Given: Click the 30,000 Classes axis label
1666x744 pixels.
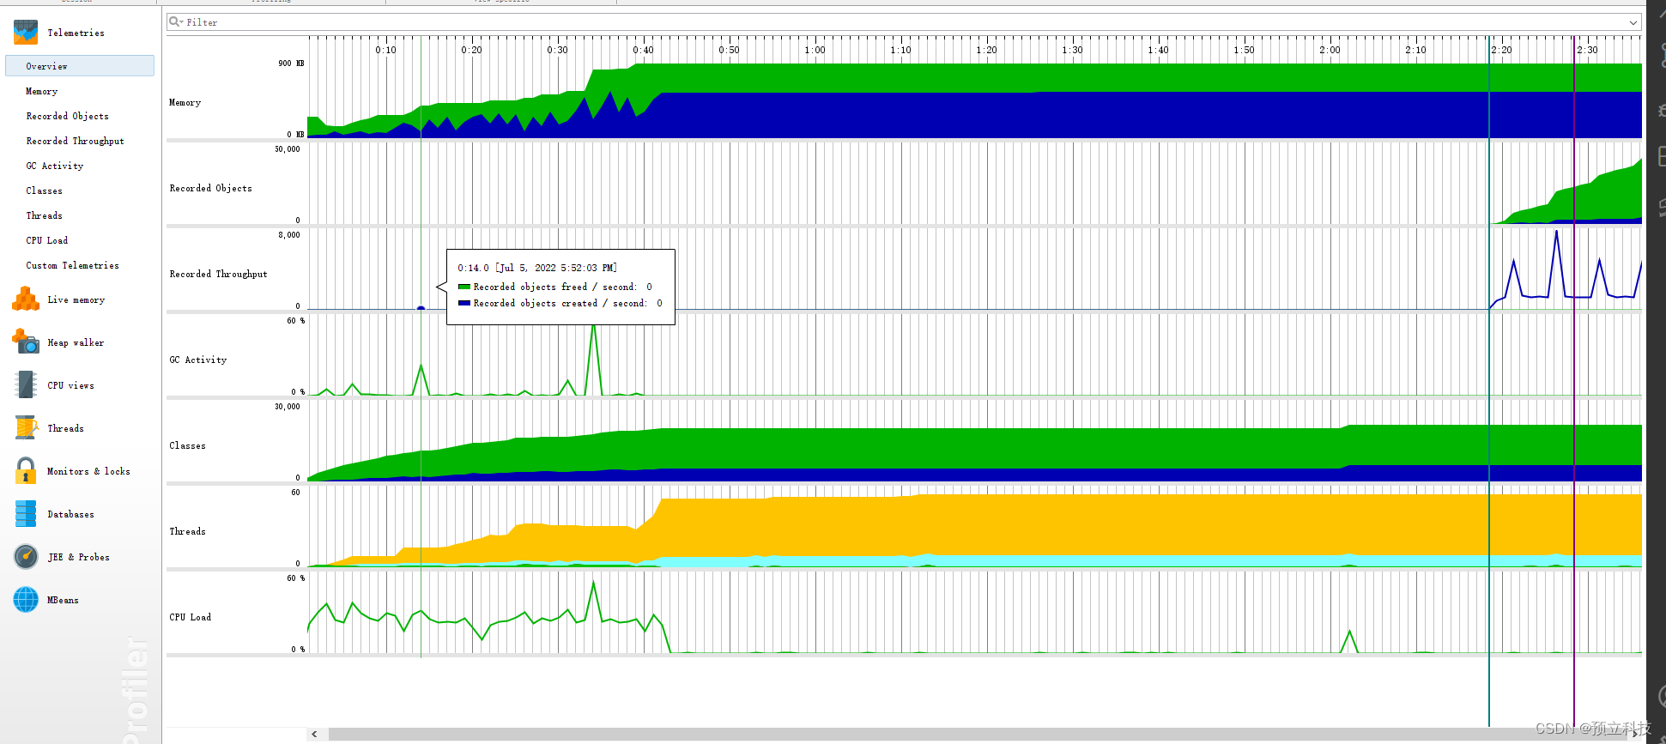Looking at the screenshot, I should tap(288, 407).
